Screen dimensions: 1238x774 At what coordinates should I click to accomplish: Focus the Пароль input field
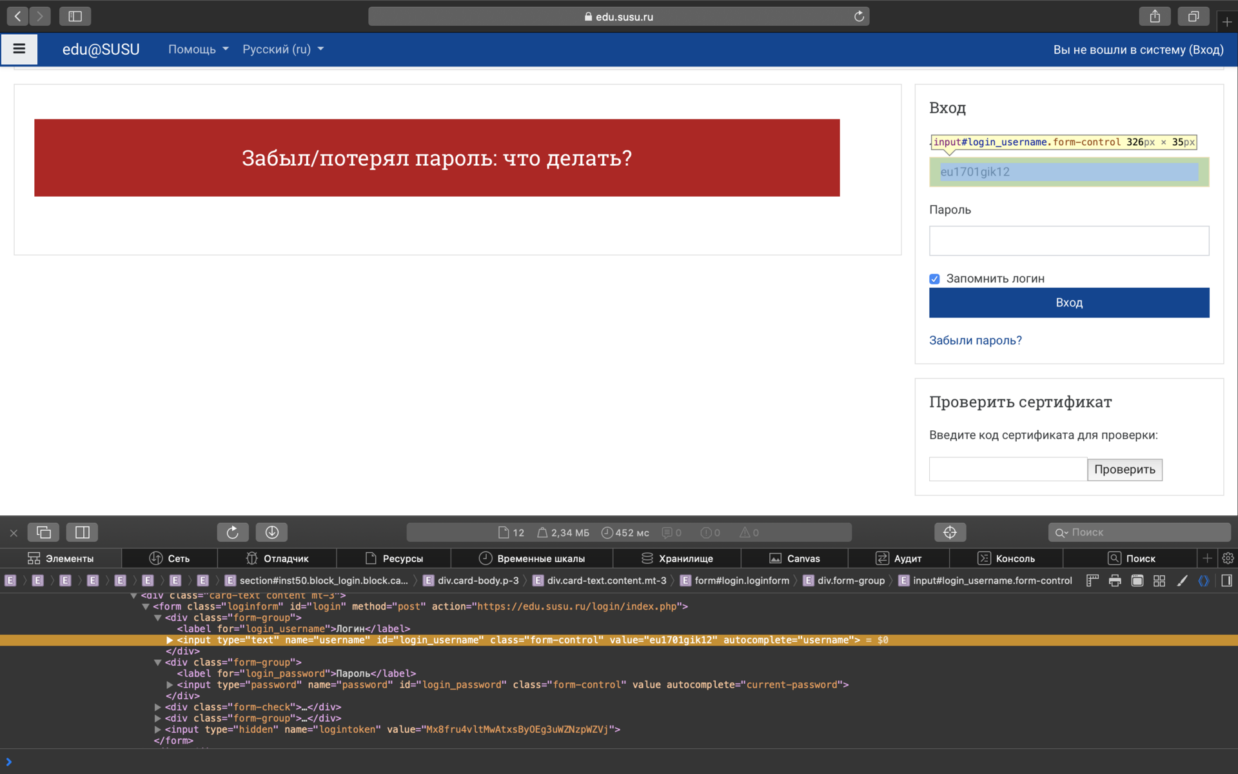click(x=1069, y=241)
